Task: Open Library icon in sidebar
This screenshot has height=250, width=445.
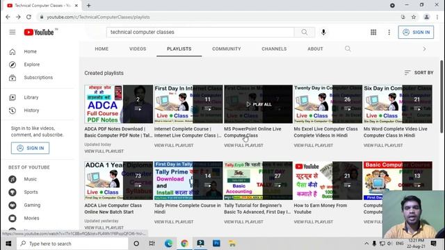Action: (x=13, y=97)
